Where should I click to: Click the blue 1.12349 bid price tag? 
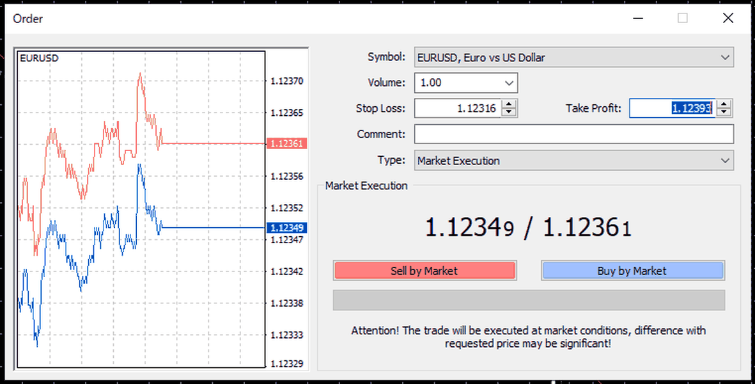(286, 228)
